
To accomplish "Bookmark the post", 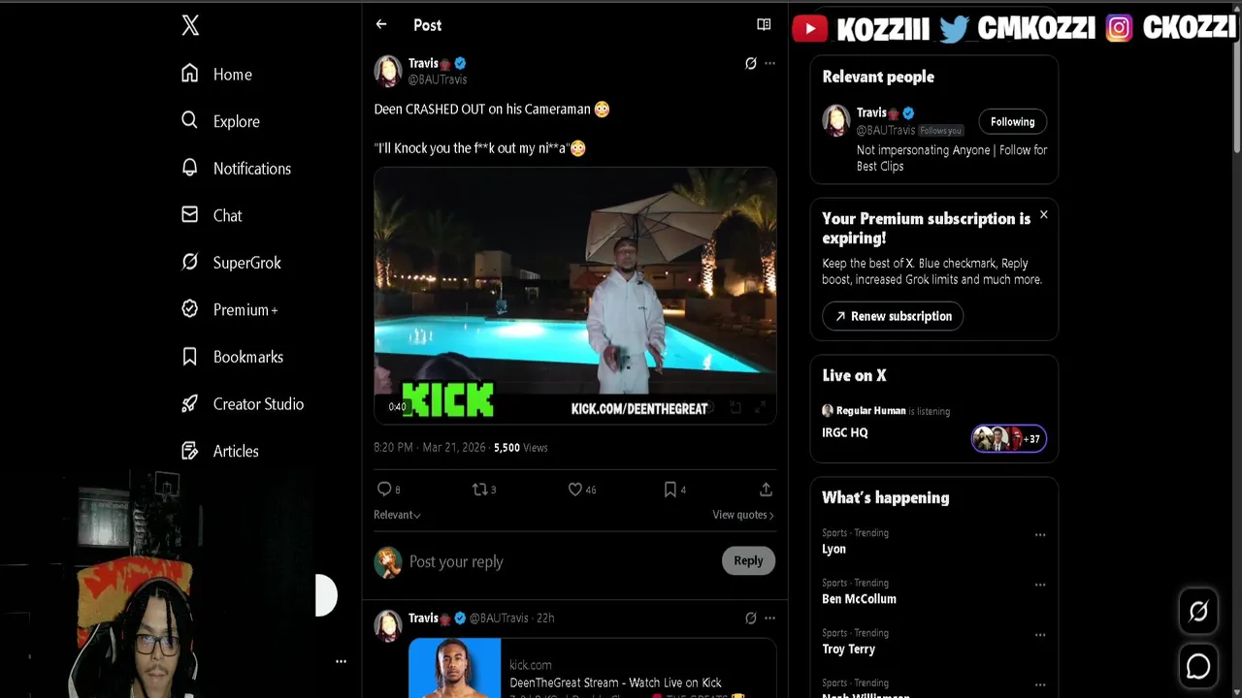I will point(670,490).
